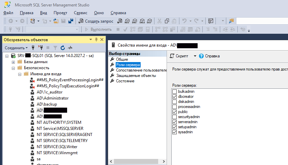
Task: Click the scroll right arrow in page list
Action: point(164,162)
